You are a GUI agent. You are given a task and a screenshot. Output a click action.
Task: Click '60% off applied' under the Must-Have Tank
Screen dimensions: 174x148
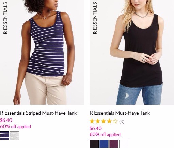pos(105,134)
